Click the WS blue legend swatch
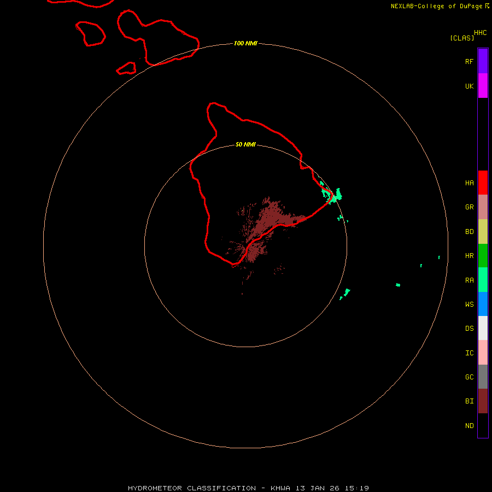Image resolution: width=492 pixels, height=492 pixels. (x=483, y=304)
